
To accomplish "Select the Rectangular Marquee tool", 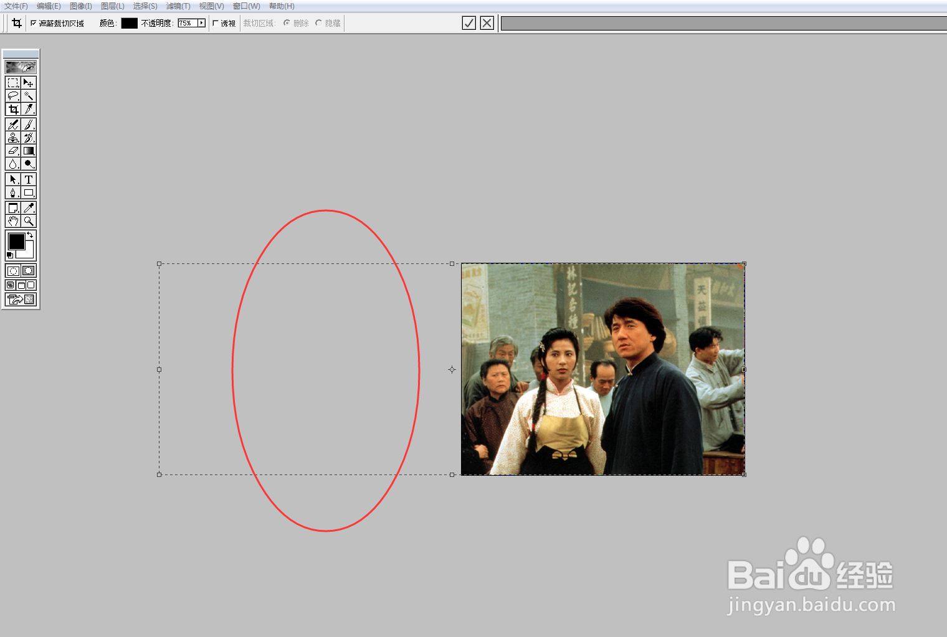I will [13, 83].
